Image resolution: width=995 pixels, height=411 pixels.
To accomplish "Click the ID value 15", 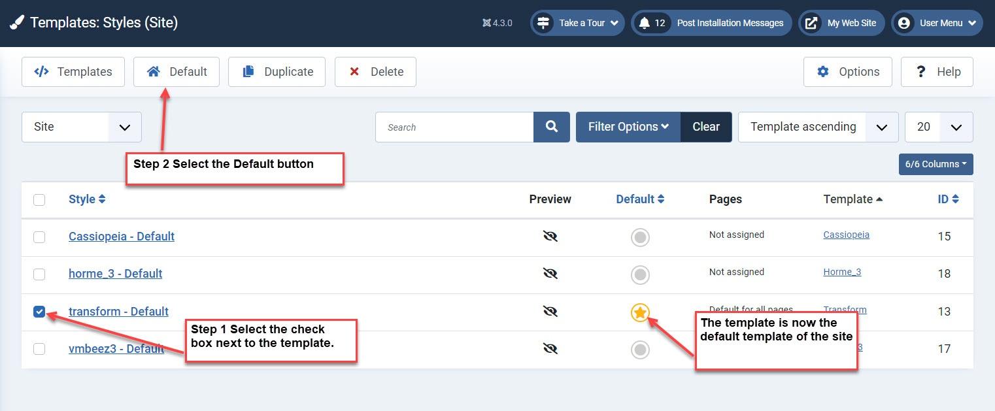I will [x=944, y=237].
